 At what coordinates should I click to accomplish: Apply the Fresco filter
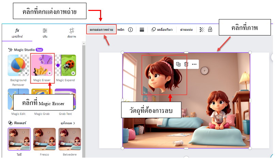[44, 139]
